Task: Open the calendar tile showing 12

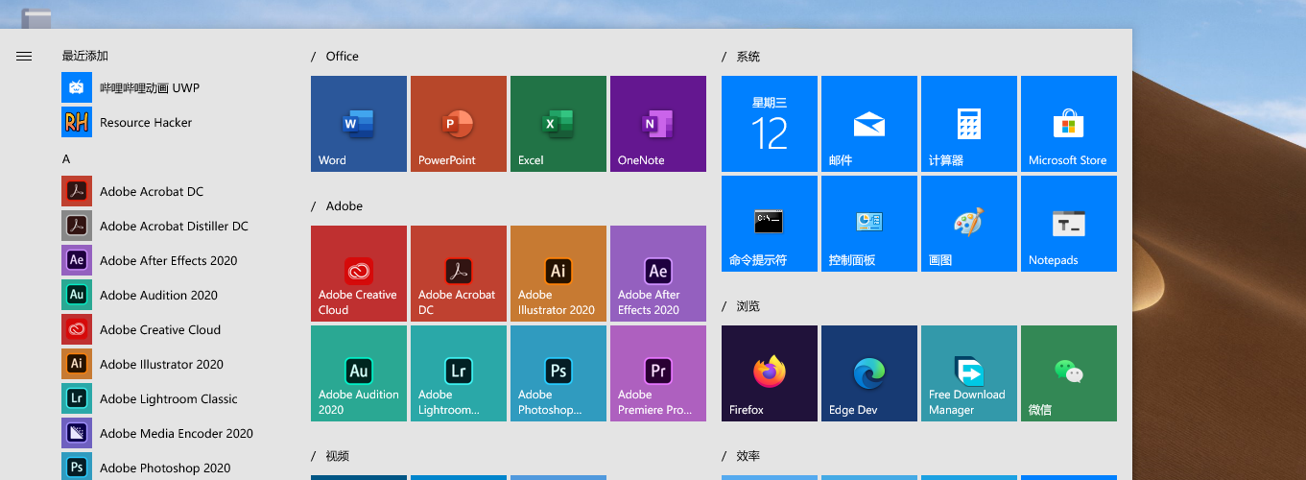Action: tap(770, 124)
